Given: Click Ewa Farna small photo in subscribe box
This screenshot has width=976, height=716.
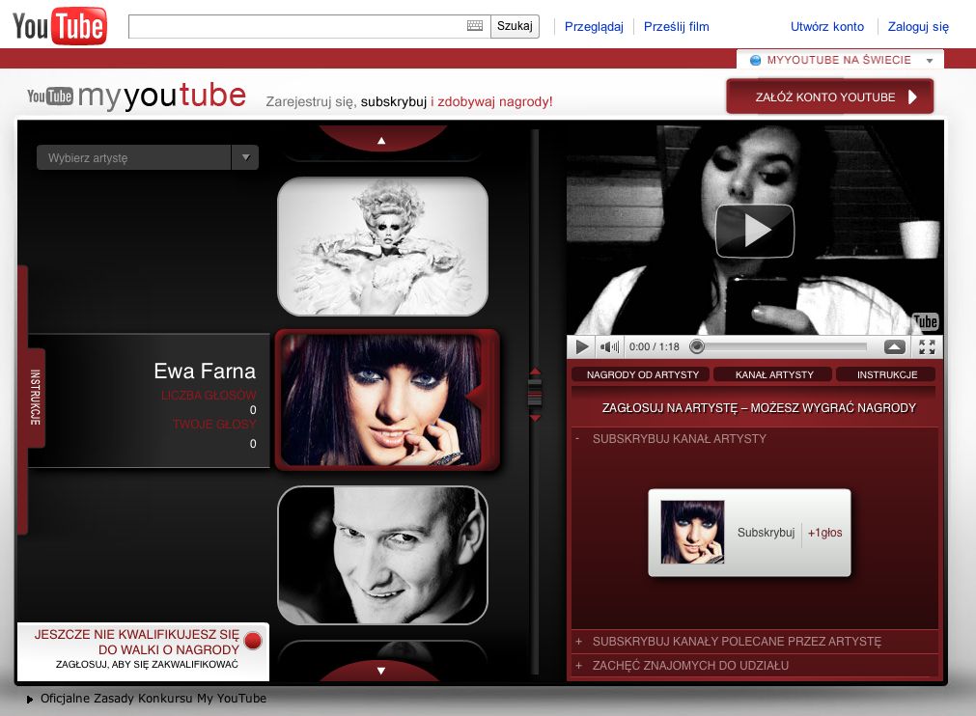Looking at the screenshot, I should click(692, 532).
